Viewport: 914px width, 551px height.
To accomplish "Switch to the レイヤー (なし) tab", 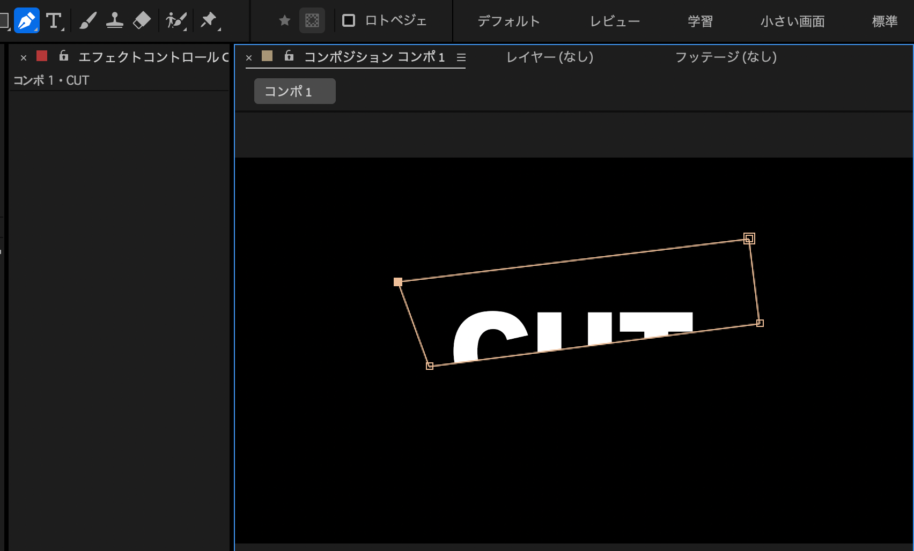I will point(550,57).
